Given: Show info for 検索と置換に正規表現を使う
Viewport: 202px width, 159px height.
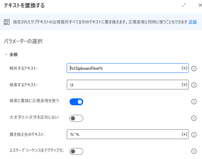Looking at the screenshot, I should (194, 102).
